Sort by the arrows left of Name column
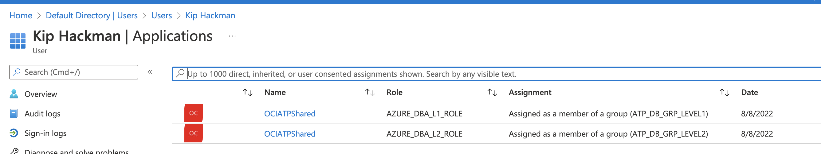The width and height of the screenshot is (821, 154). pyautogui.click(x=247, y=93)
